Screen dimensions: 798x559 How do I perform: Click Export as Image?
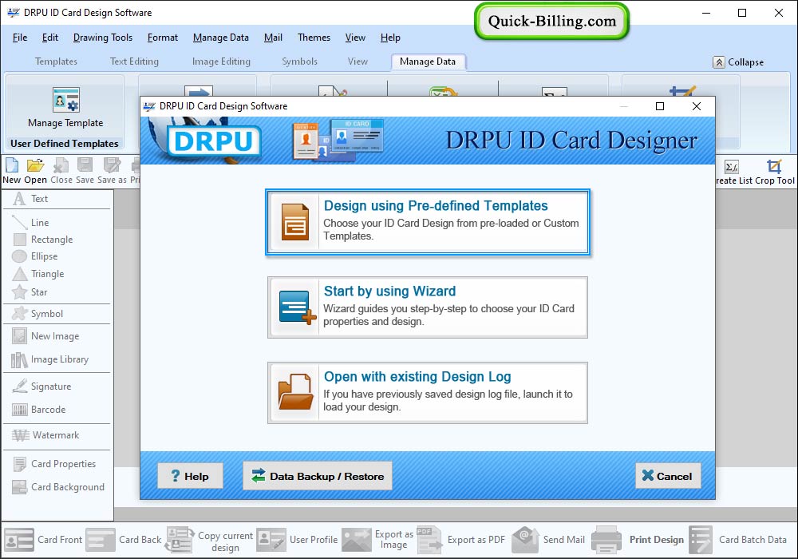377,540
